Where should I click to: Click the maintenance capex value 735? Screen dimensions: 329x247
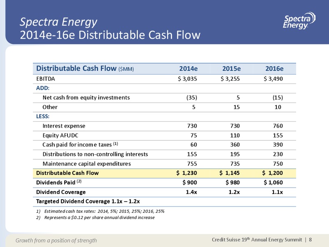(235, 163)
